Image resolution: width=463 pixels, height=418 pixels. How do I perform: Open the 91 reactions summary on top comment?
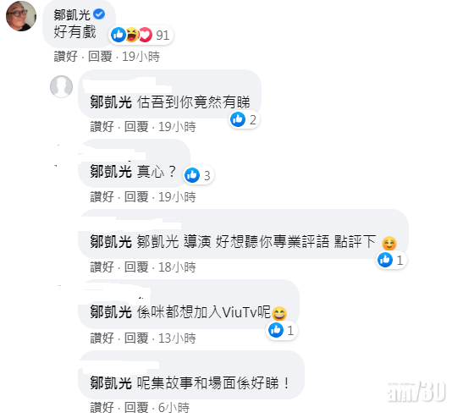coord(141,35)
